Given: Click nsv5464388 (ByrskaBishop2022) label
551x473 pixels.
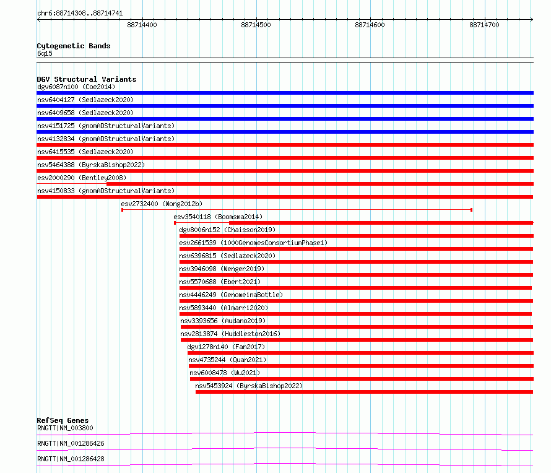Looking at the screenshot, I should coord(91,165).
